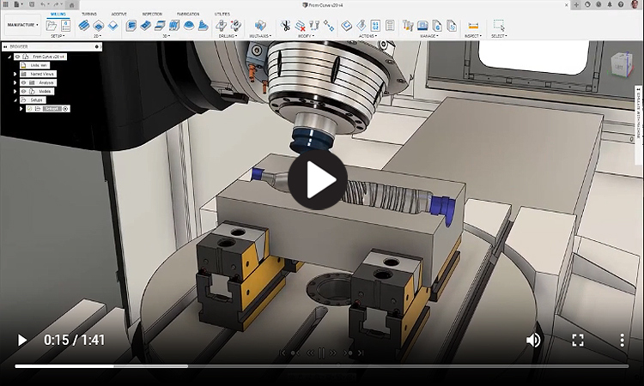This screenshot has width=644, height=386.
Task: Open the 2D dropdown label
Action: [x=97, y=36]
